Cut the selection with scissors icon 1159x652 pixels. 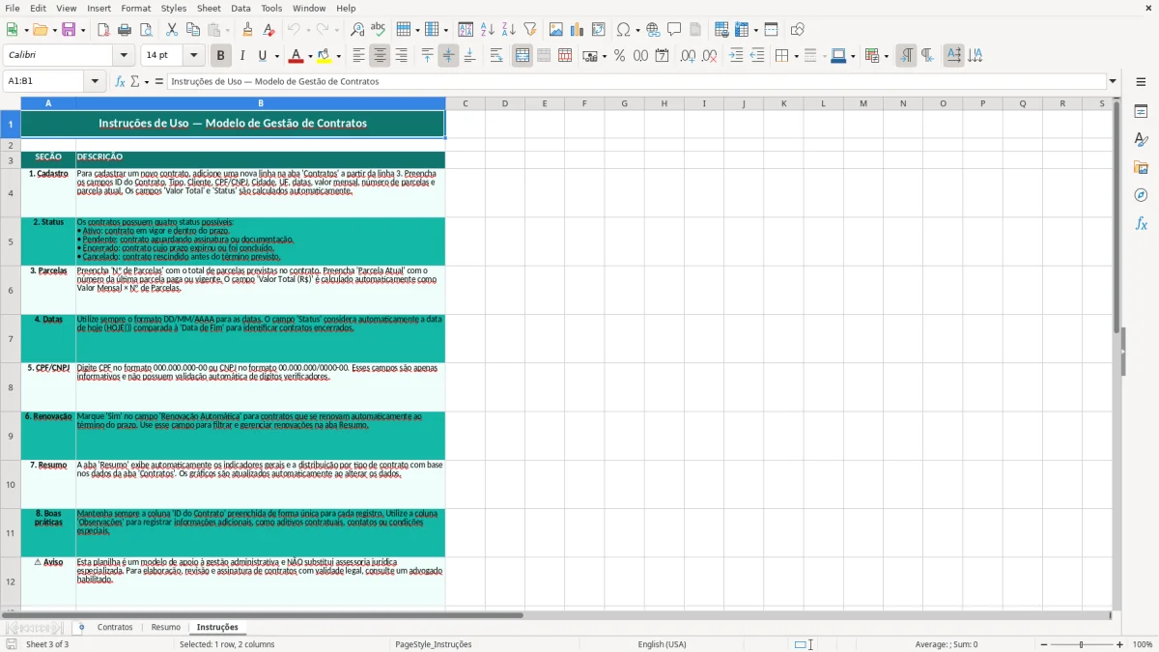coord(172,30)
